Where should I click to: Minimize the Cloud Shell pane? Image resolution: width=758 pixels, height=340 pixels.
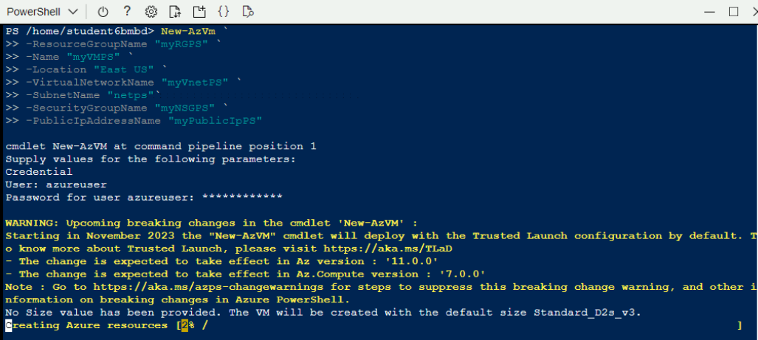click(709, 12)
